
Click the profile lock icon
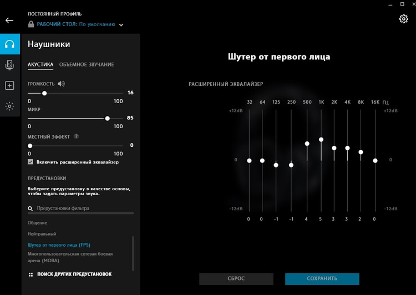(31, 24)
